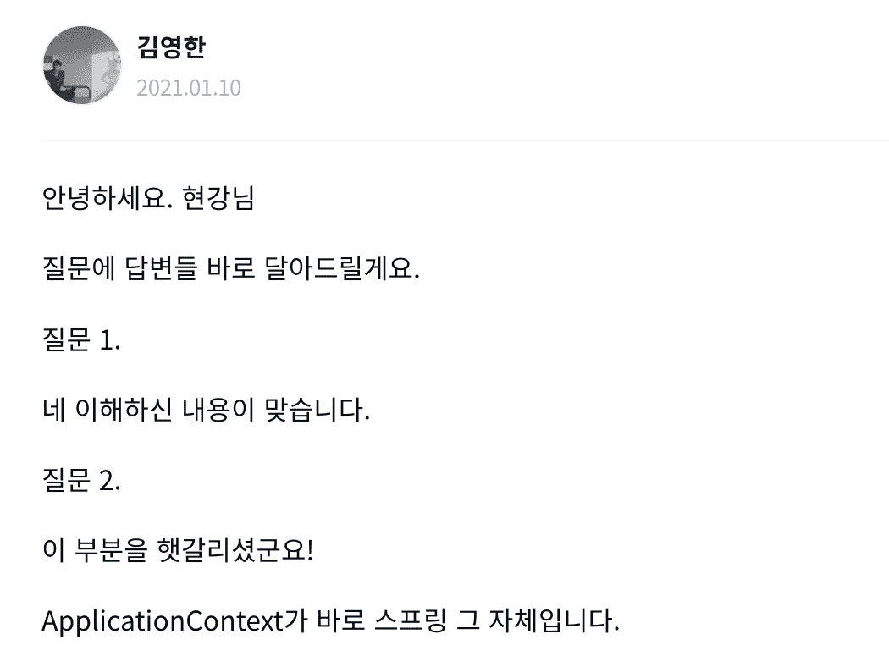
Task: Click the word 답변들 in the second line
Action: [x=161, y=268]
